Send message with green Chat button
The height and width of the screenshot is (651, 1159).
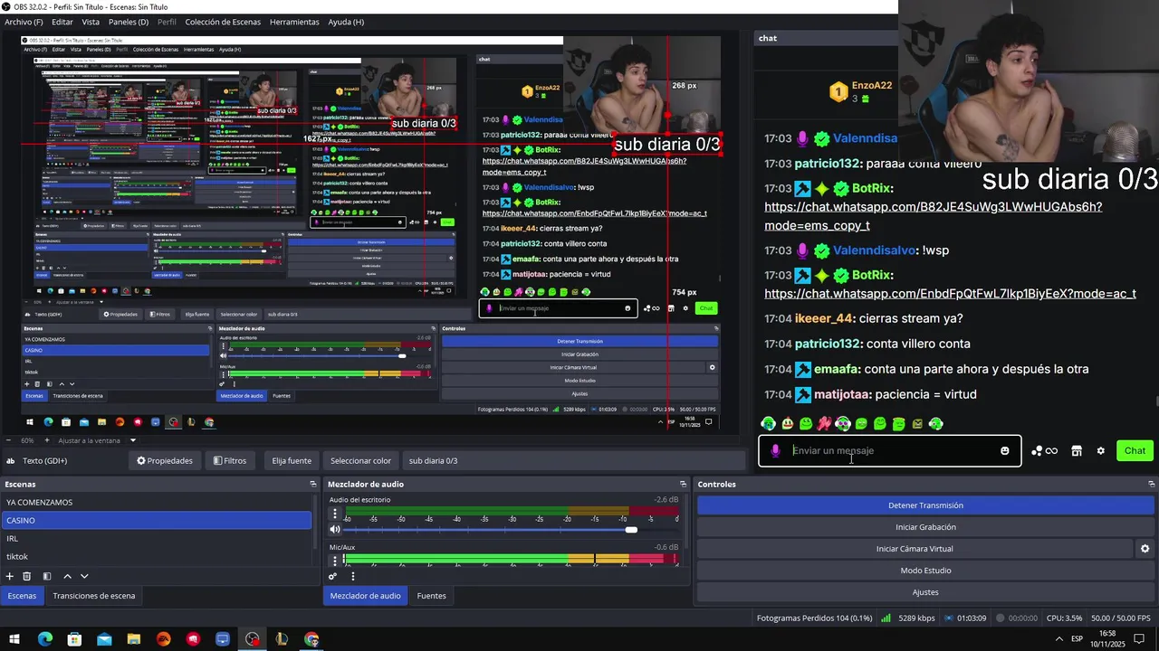tap(1135, 451)
